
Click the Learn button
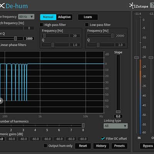coord(88,17)
